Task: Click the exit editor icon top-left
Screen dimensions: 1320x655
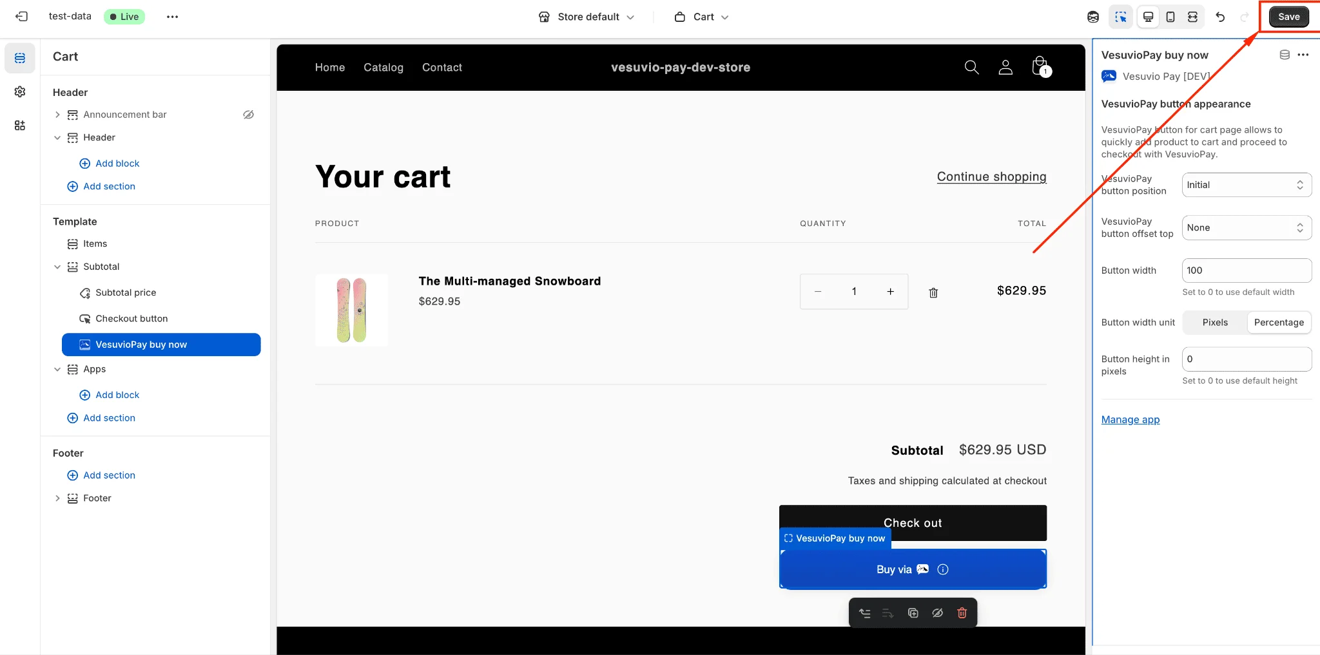Action: click(22, 16)
